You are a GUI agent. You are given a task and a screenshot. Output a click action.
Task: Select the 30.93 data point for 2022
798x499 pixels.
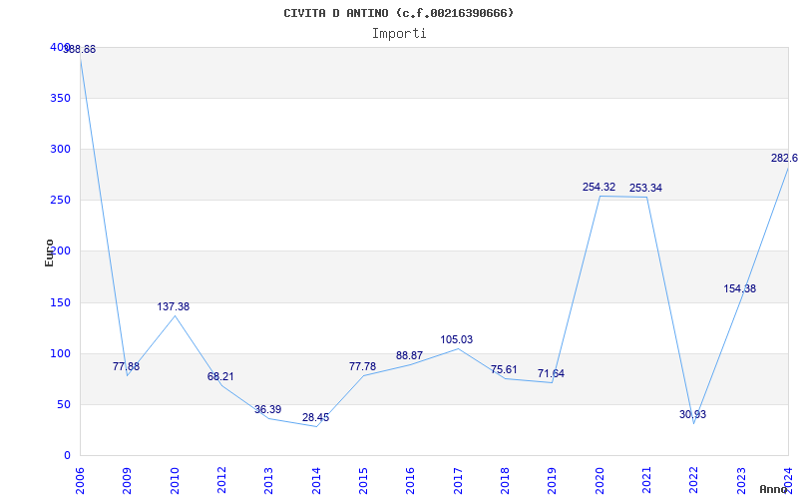pos(692,414)
